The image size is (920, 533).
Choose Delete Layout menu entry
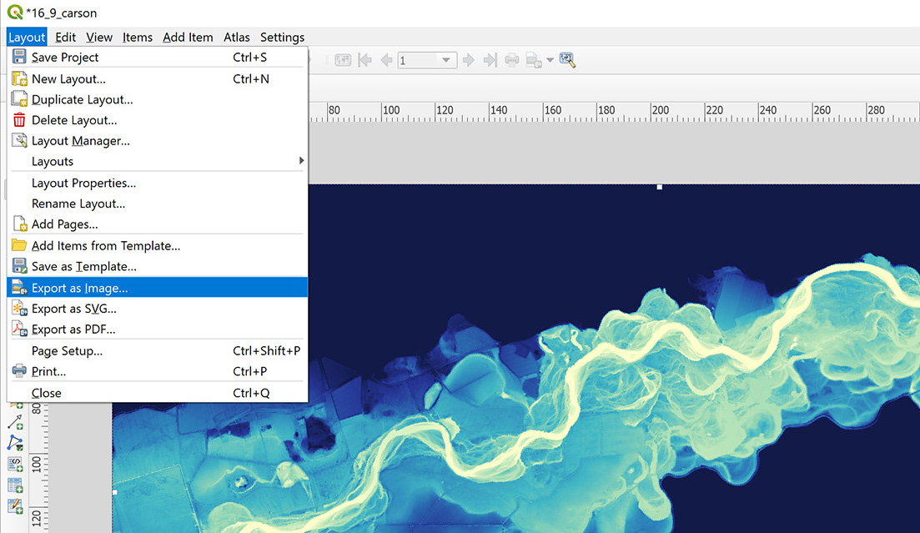pos(158,120)
